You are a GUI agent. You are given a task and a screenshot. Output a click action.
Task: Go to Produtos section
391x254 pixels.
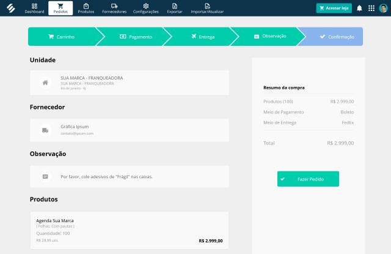pyautogui.click(x=86, y=8)
